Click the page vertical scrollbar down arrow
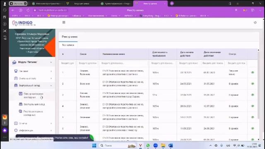 coord(263,140)
